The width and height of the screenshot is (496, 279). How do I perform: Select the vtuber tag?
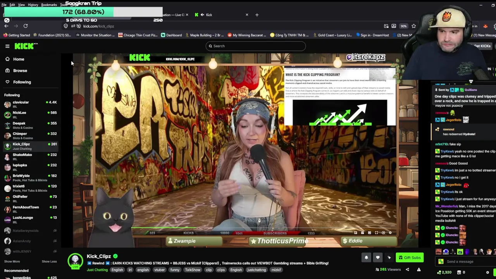click(160, 270)
